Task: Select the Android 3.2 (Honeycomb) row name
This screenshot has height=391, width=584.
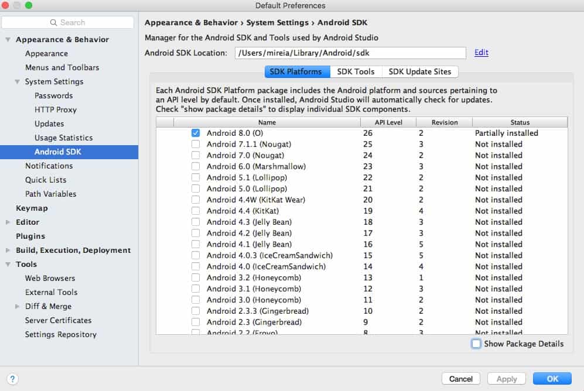Action: 254,277
